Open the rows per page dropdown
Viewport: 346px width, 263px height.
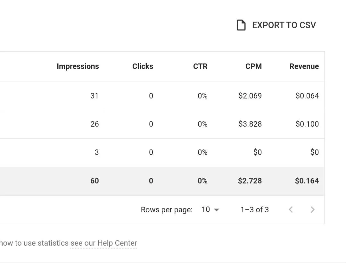[210, 209]
